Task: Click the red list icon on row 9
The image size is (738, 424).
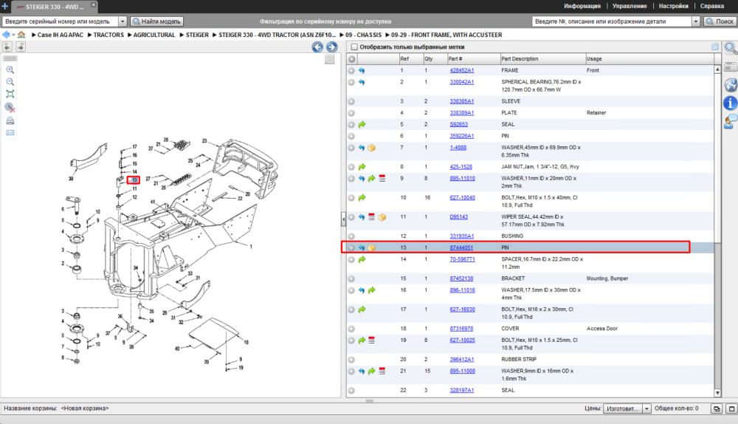Action: pos(382,179)
